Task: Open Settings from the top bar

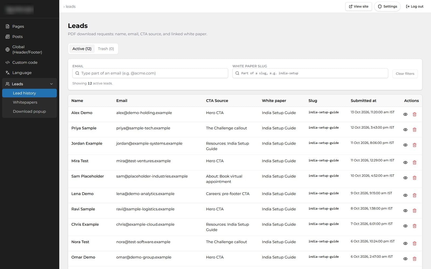Action: tap(387, 6)
